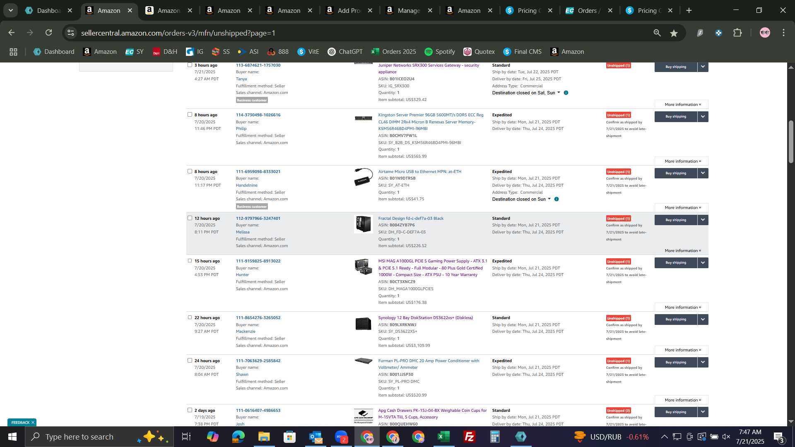Screen dimensions: 795x447
Task: Open the profile avatar icon in Chrome toolbar
Action: pos(765,33)
